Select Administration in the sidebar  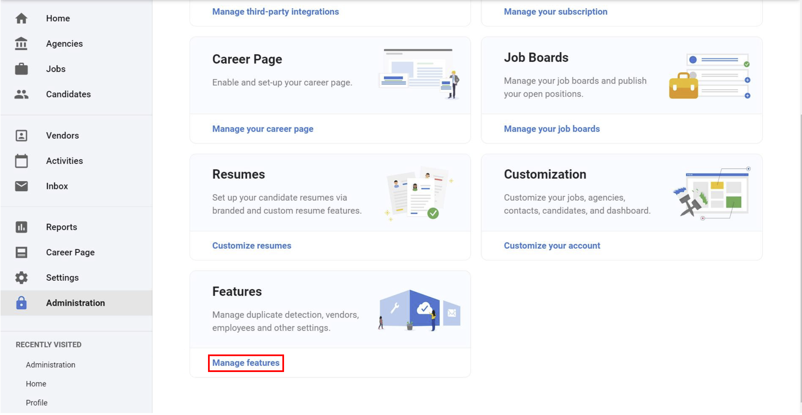point(76,303)
